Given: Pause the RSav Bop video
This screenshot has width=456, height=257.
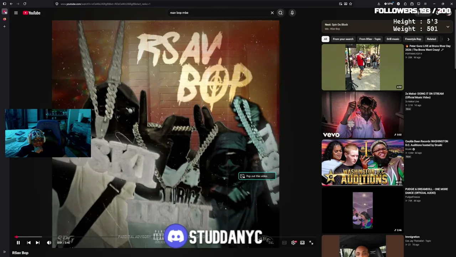Looking at the screenshot, I should pos(18,243).
